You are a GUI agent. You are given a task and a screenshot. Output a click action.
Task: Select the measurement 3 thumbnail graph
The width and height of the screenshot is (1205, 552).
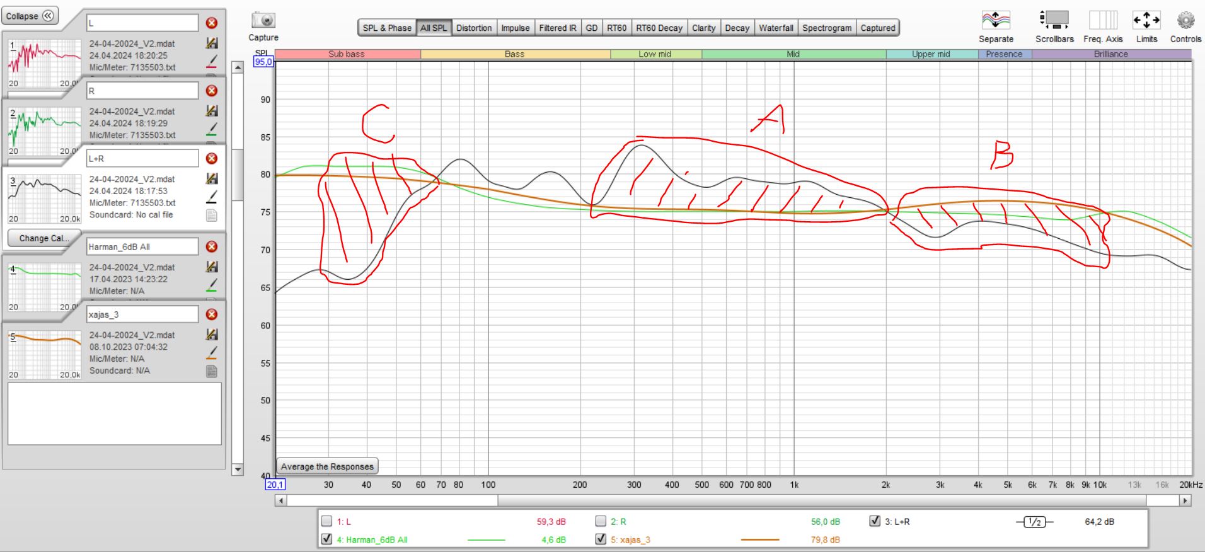click(x=45, y=198)
